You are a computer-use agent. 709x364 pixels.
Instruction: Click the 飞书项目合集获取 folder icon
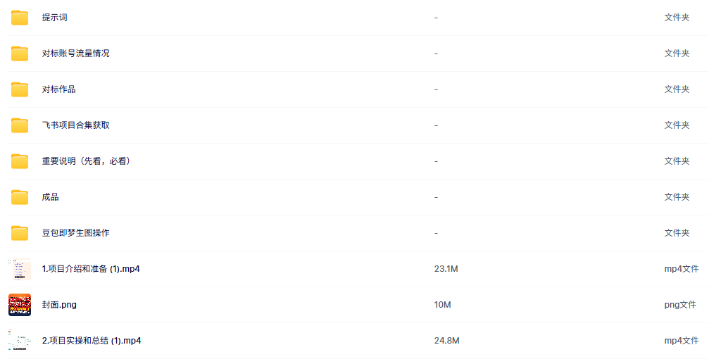coord(20,125)
